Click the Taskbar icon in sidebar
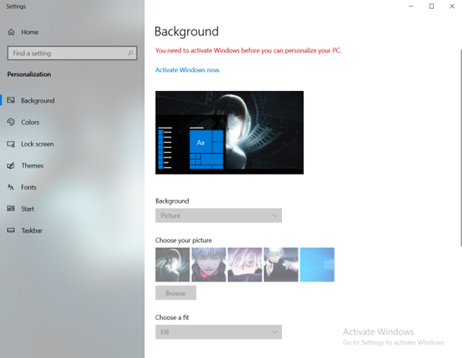Image resolution: width=462 pixels, height=358 pixels. tap(11, 230)
